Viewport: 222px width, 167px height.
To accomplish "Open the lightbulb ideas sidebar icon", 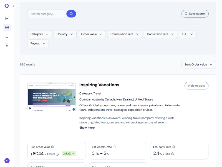I will point(7,45).
